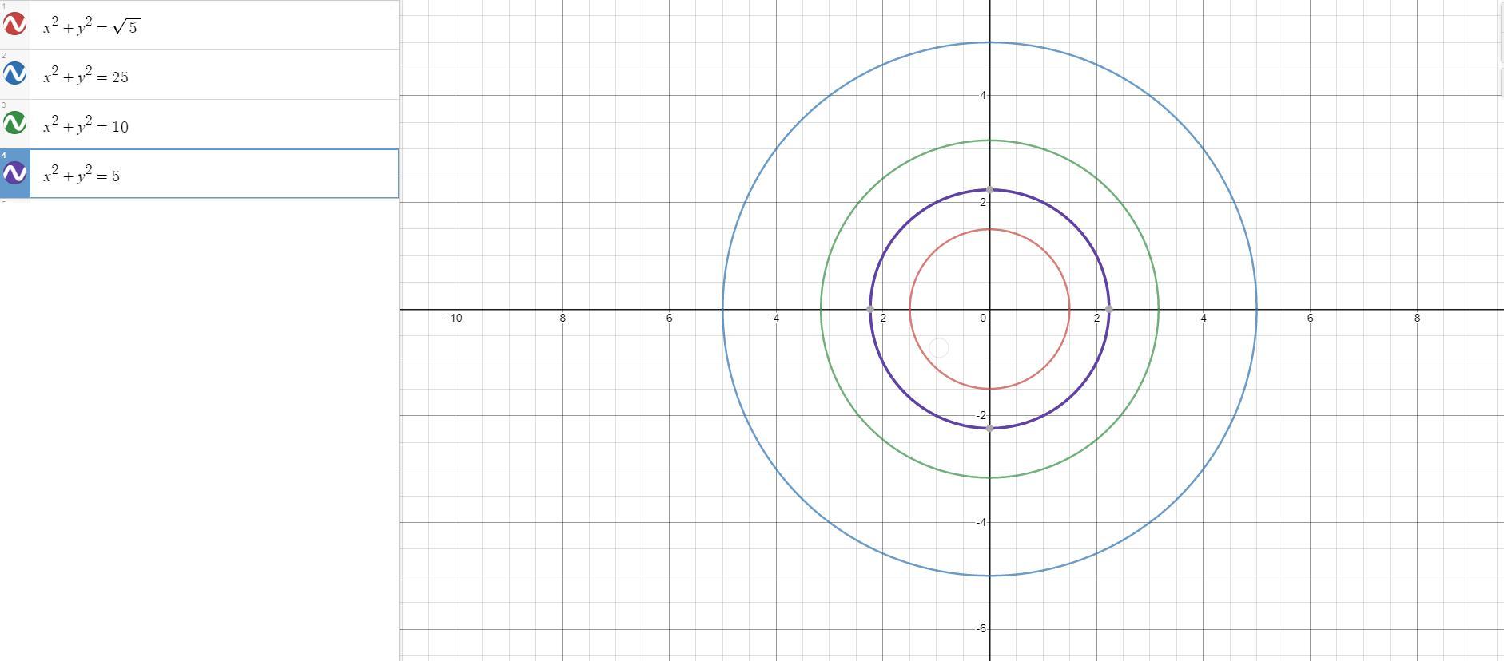Image resolution: width=1504 pixels, height=661 pixels.
Task: Select the right x-intercept point on purple circle
Action: tap(1109, 309)
